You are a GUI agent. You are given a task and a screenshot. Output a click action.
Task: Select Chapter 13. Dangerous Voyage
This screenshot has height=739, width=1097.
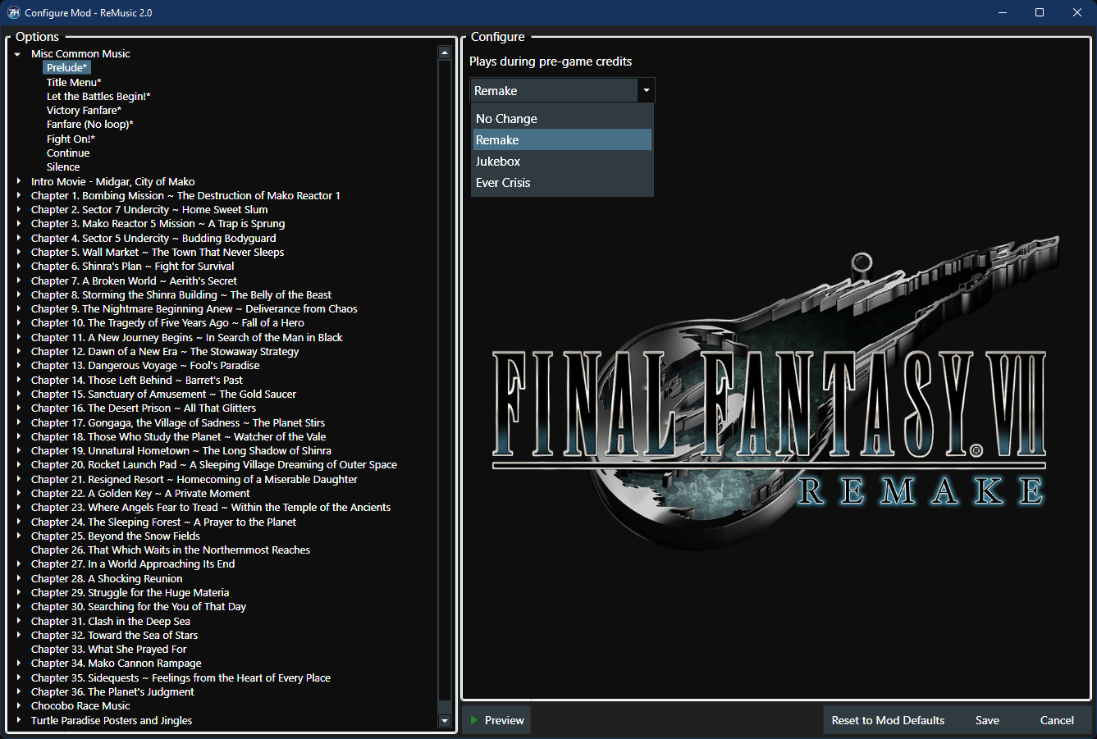pyautogui.click(x=145, y=366)
